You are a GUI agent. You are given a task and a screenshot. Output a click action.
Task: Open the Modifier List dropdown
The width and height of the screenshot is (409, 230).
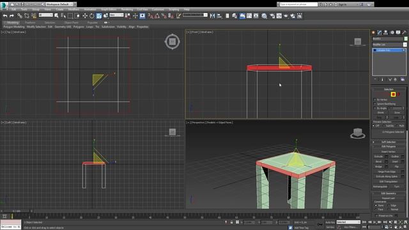click(389, 45)
